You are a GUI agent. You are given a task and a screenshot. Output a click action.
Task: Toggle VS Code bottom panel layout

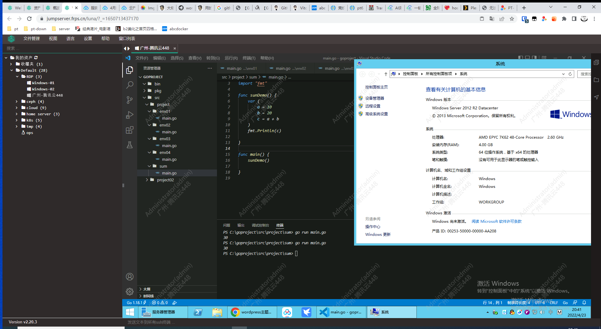tap(527, 58)
